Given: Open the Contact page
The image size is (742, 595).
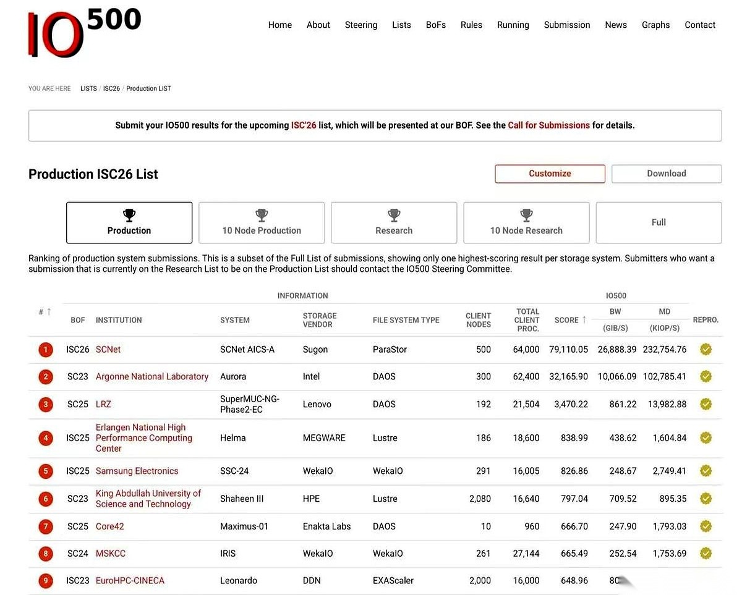Looking at the screenshot, I should point(700,25).
